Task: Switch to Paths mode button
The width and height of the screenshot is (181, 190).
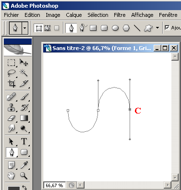Action: (48, 28)
